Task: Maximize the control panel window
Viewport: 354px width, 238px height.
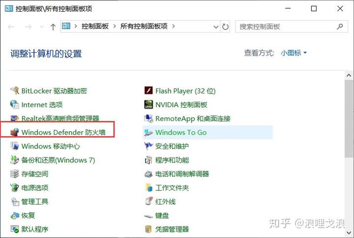Action: [x=314, y=8]
